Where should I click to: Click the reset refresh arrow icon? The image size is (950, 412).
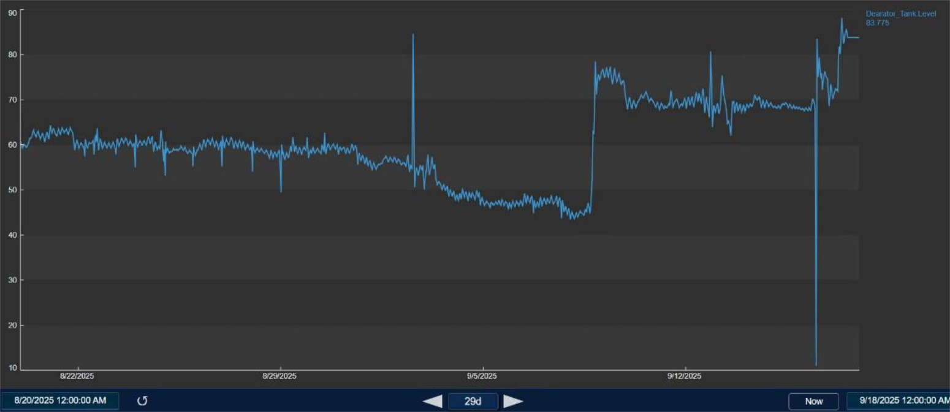[x=142, y=401]
